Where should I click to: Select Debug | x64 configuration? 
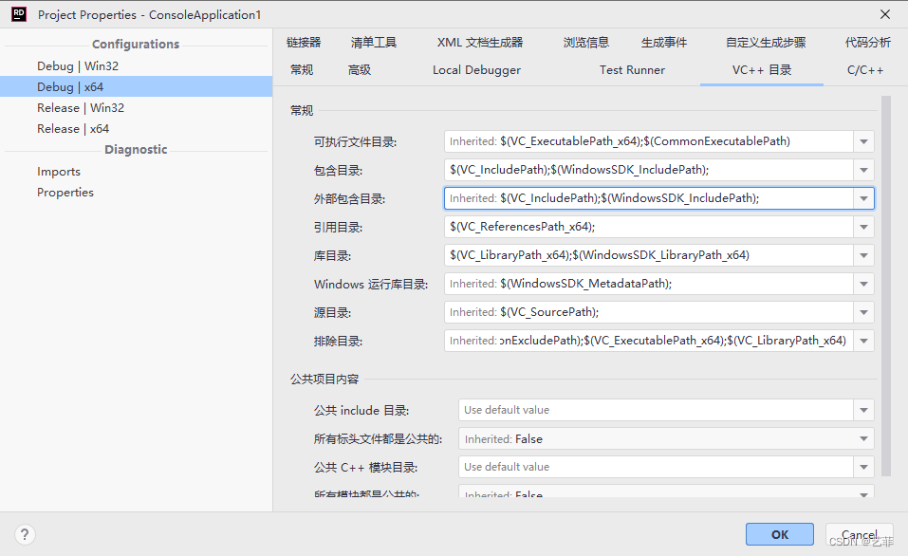point(70,87)
